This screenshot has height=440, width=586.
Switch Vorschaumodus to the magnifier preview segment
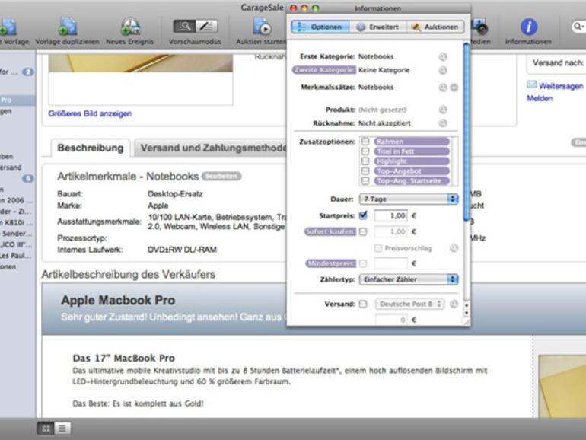tap(184, 26)
